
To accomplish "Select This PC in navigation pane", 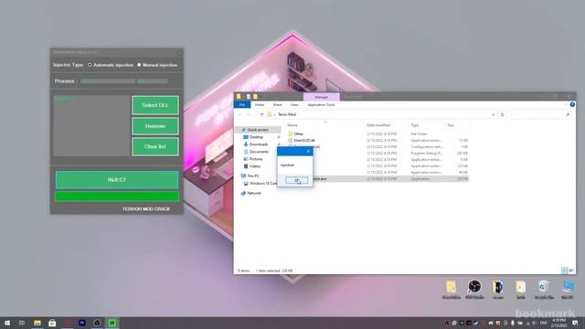I will (x=253, y=176).
